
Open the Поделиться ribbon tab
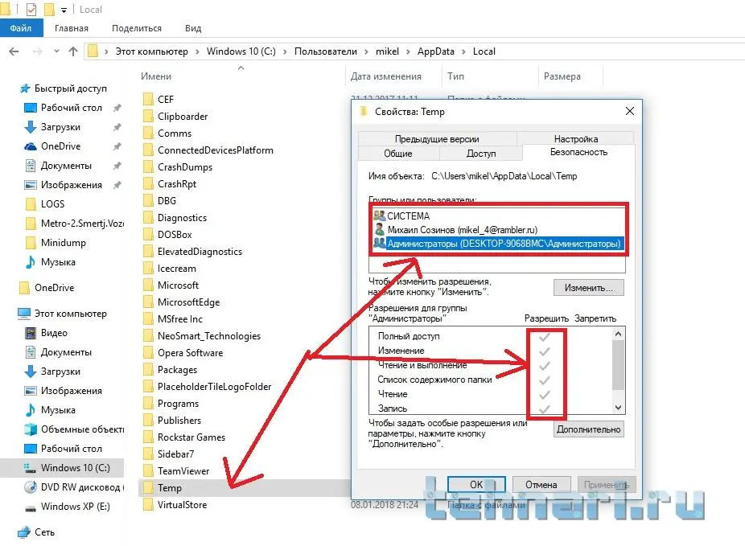click(x=136, y=28)
